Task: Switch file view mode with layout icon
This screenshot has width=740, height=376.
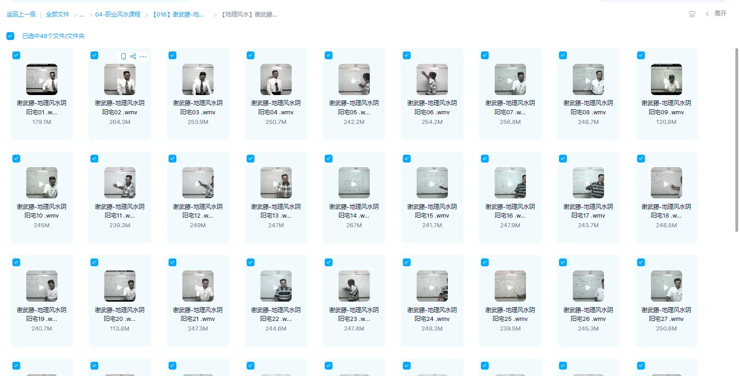Action: point(692,14)
